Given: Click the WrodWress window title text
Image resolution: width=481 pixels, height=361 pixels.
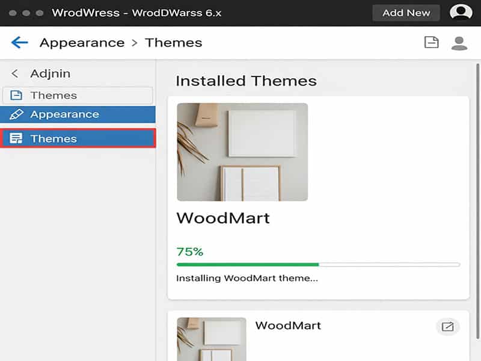Looking at the screenshot, I should [136, 13].
